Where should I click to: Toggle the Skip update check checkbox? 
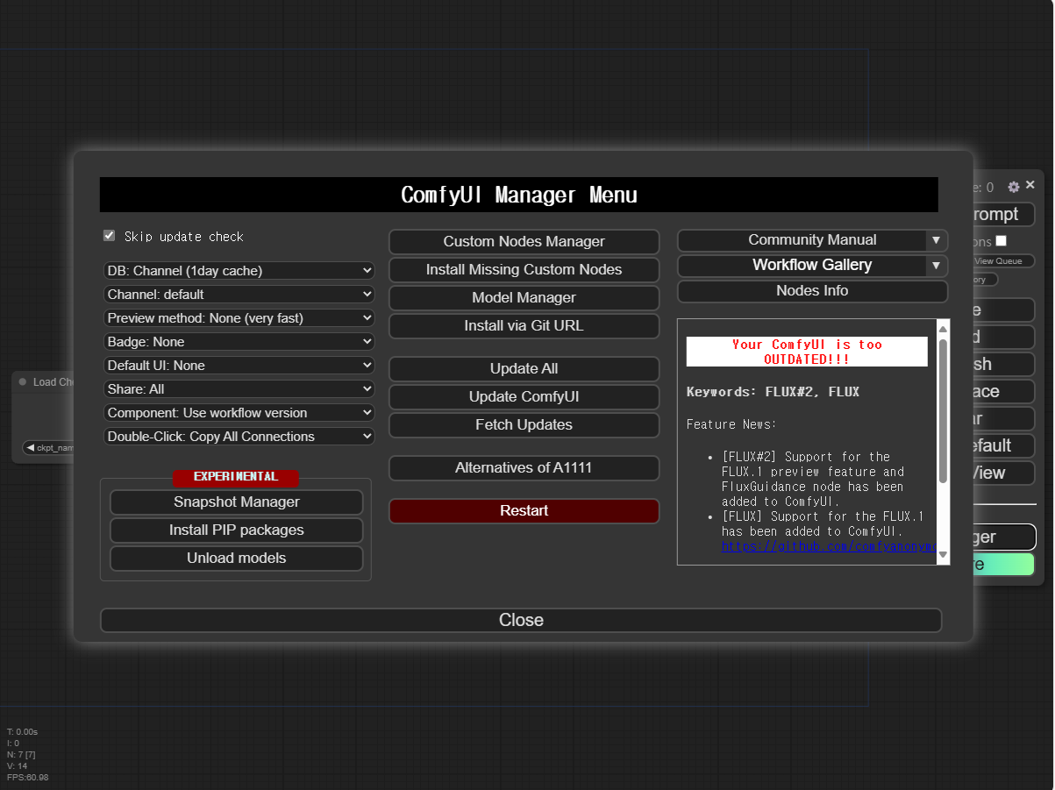point(110,236)
